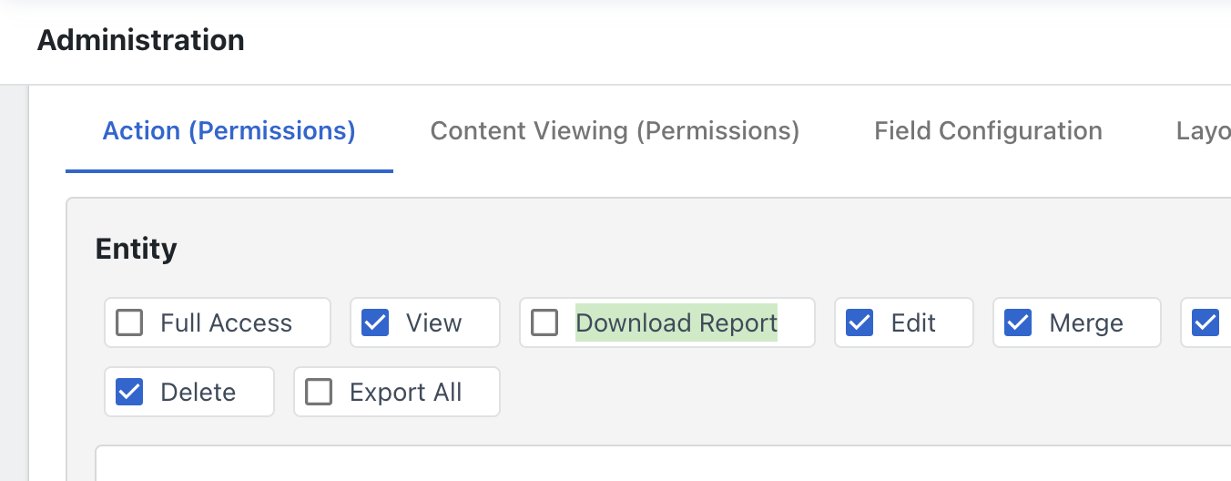Image resolution: width=1231 pixels, height=481 pixels.
Task: Click the Full Access label text
Action: click(x=227, y=322)
